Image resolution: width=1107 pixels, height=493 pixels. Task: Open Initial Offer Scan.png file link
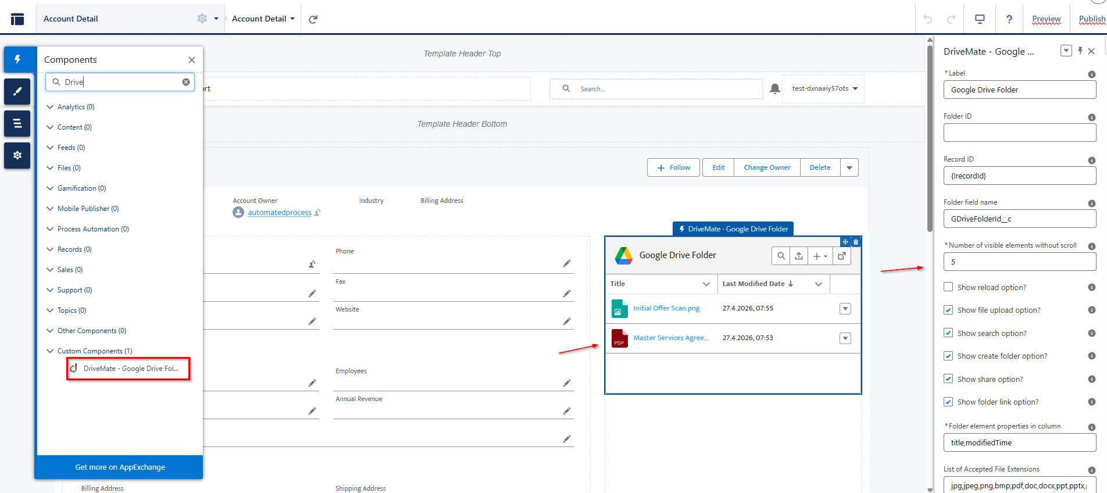[666, 308]
